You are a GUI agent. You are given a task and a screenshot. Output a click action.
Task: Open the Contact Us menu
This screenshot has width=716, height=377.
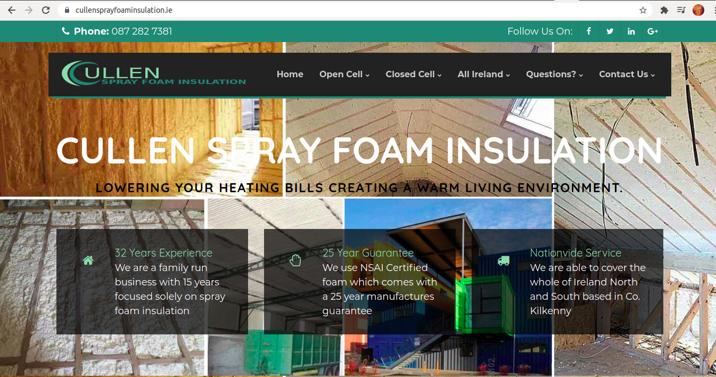coord(627,75)
